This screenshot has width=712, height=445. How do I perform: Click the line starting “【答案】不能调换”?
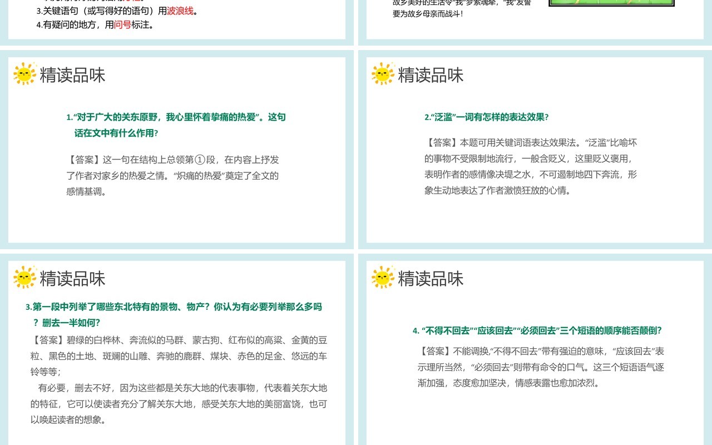tap(541, 351)
